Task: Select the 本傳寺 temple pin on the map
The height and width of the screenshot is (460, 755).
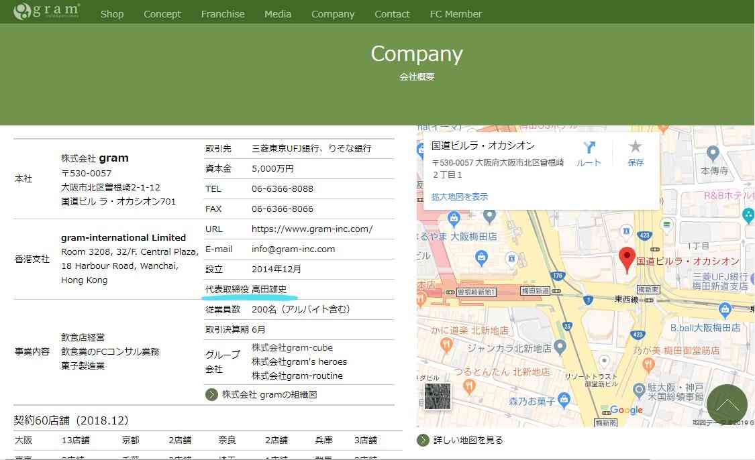Action: point(713,154)
